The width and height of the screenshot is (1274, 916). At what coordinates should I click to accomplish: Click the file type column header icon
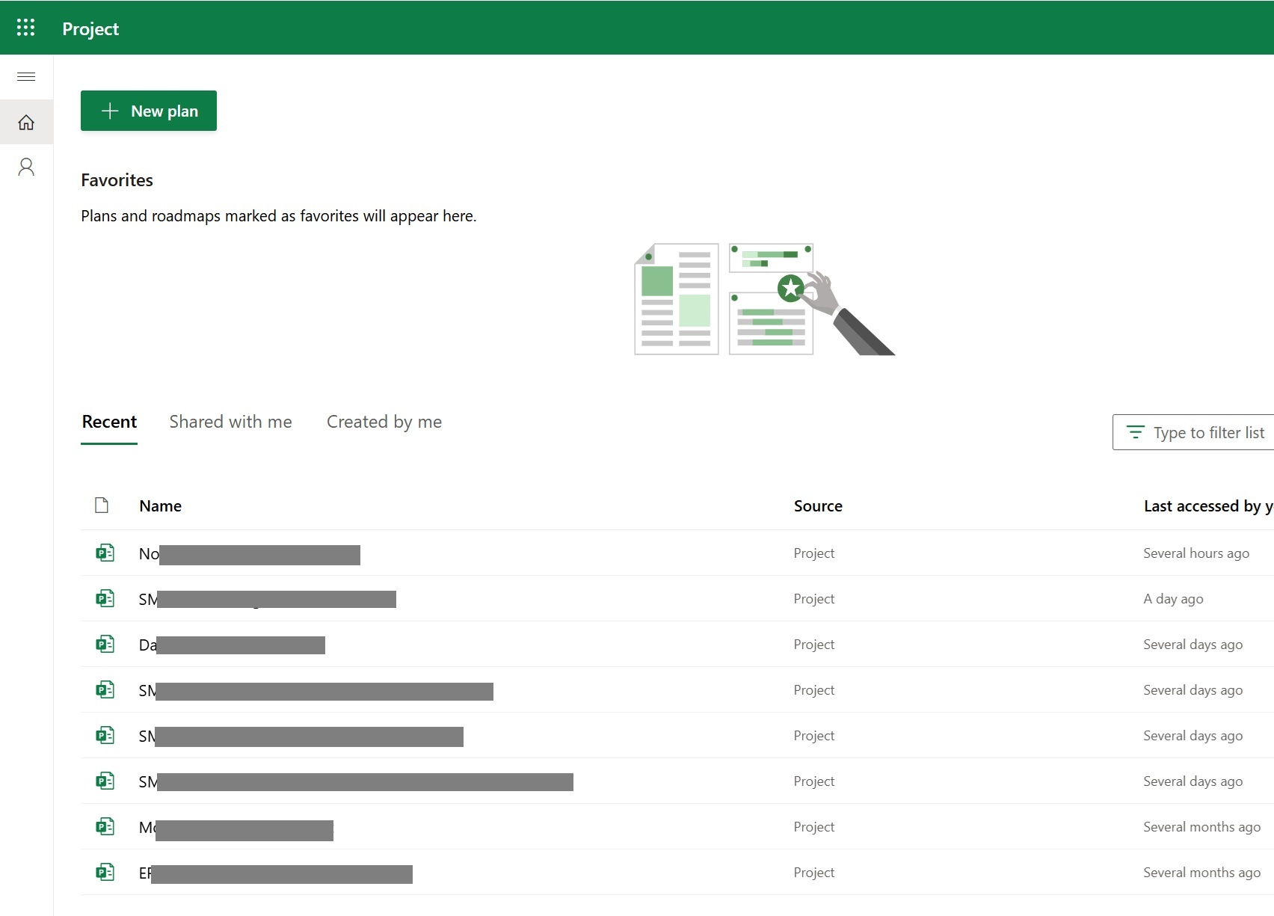(102, 505)
